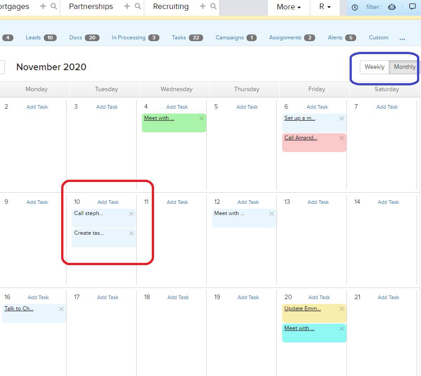Screen dimensions: 421x376
Task: Go to Assignments section
Action: [292, 38]
